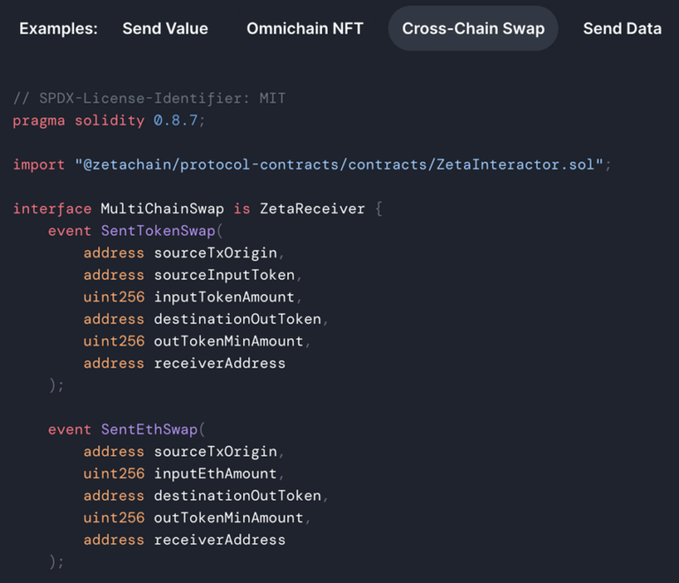Click the SentTokenSwap event name
Screen dimensions: 679x583
coord(158,231)
